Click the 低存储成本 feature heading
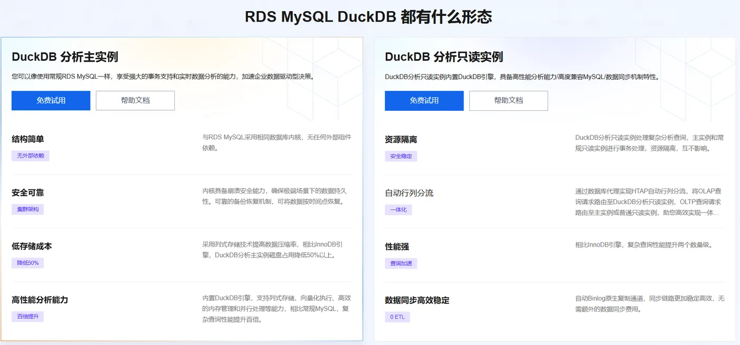Screen dimensions: 740x345 click(32, 246)
